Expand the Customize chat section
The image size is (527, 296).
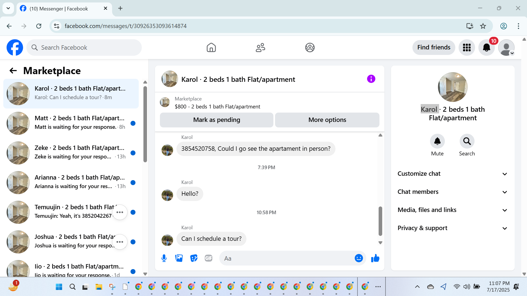point(453,174)
